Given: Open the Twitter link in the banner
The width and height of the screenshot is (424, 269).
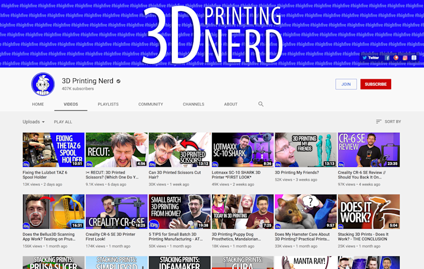Looking at the screenshot, I should click(x=370, y=58).
